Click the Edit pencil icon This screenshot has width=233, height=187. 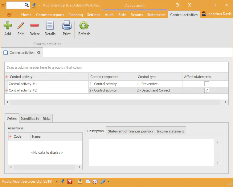(x=21, y=25)
